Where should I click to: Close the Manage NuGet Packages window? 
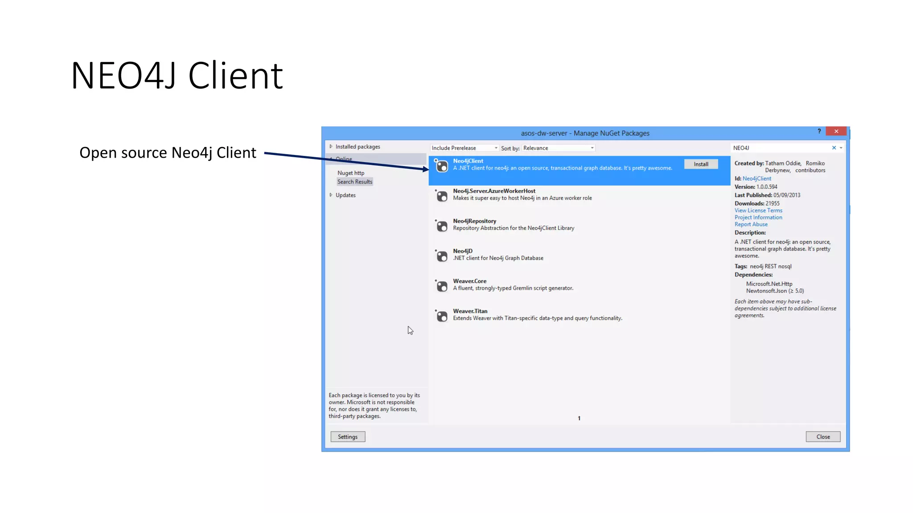[836, 131]
